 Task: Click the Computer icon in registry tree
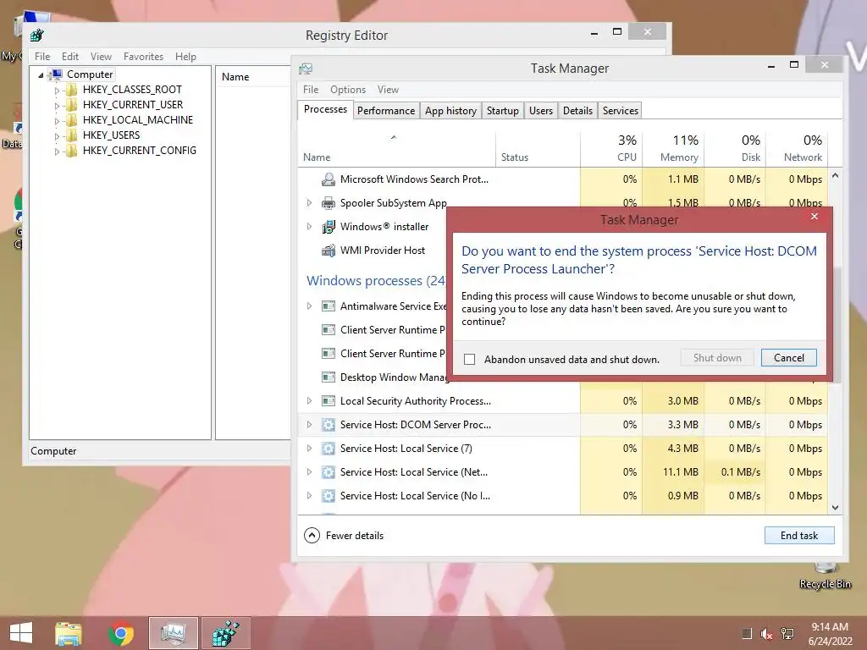55,74
